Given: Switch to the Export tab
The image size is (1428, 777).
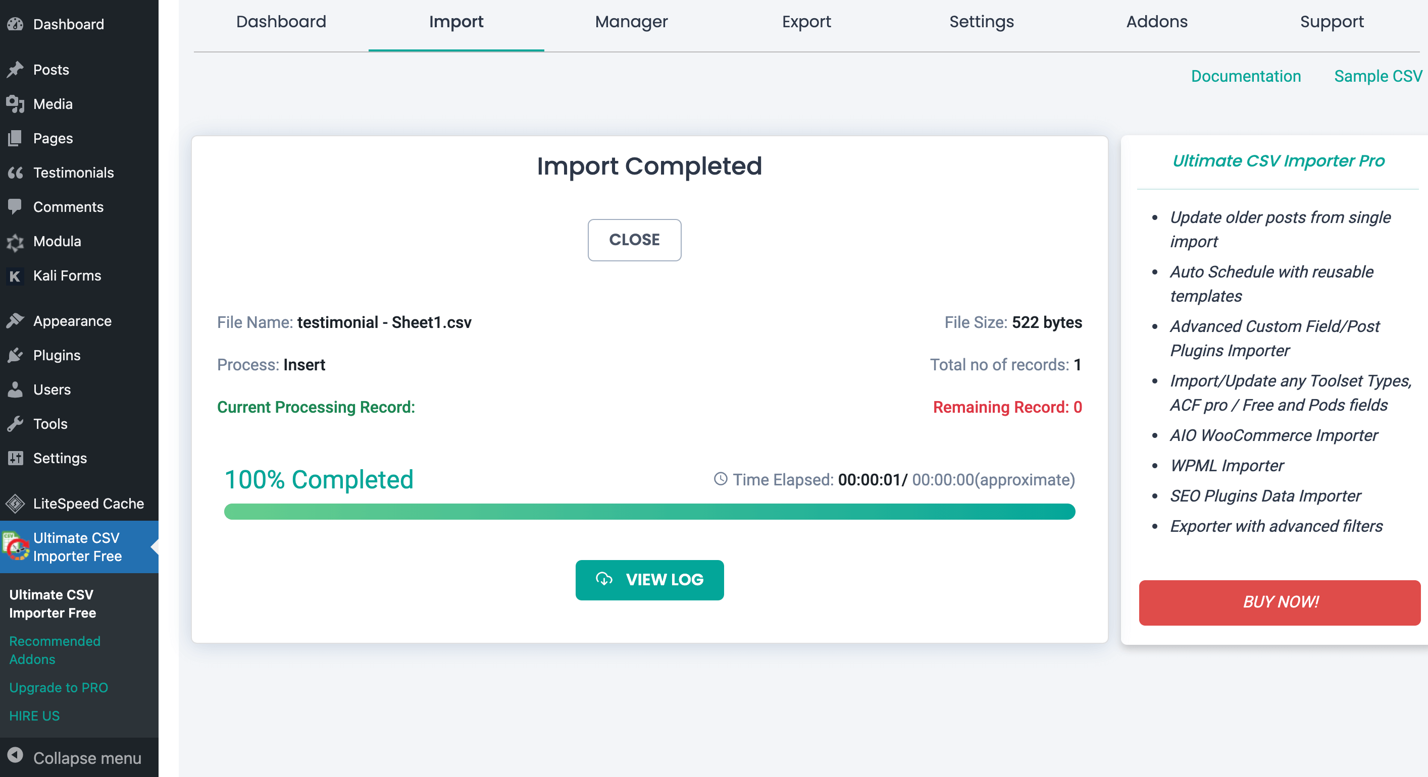Looking at the screenshot, I should click(806, 22).
